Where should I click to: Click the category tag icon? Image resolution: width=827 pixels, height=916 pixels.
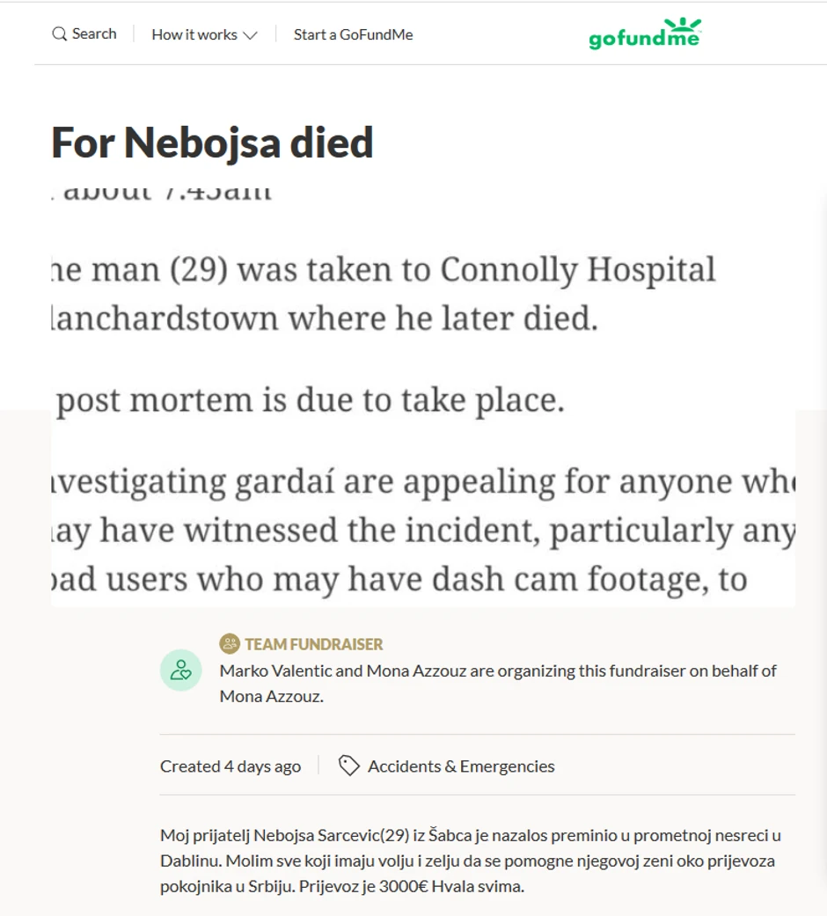point(349,766)
